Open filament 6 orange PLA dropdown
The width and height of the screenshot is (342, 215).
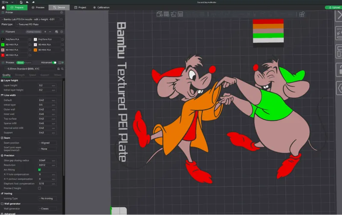(x=49, y=50)
